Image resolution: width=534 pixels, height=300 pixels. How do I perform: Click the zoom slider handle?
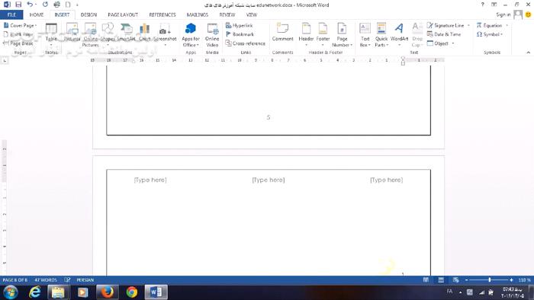click(x=490, y=280)
